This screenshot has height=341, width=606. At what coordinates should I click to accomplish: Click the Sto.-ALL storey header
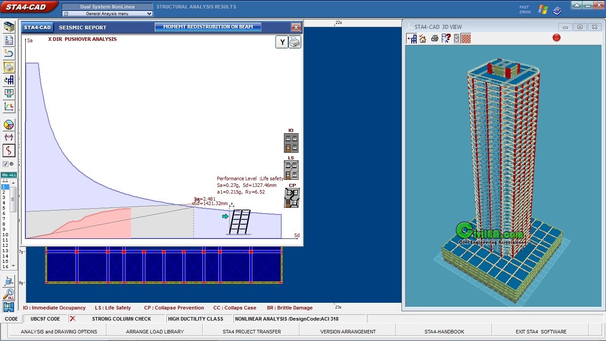click(9, 175)
